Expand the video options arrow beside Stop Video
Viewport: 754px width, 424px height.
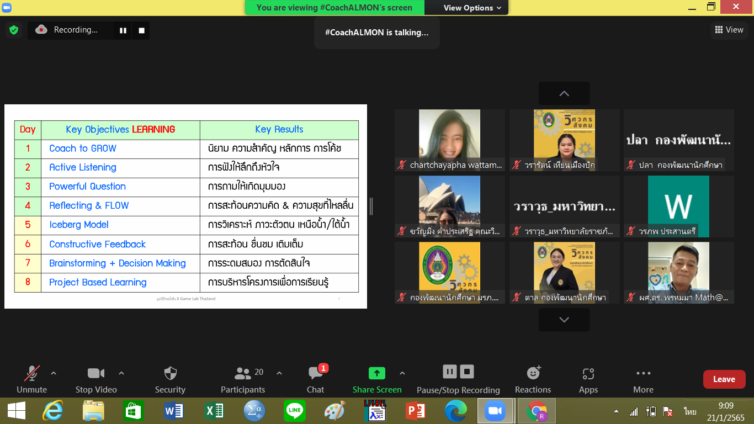coord(121,373)
